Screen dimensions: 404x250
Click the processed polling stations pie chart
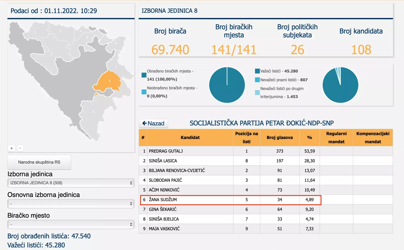point(227,85)
